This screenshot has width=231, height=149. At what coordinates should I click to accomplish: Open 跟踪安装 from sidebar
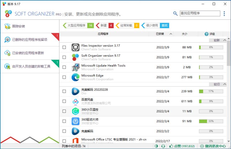pos(30,26)
